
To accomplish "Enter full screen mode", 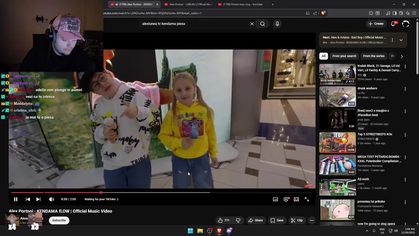I will [x=307, y=199].
